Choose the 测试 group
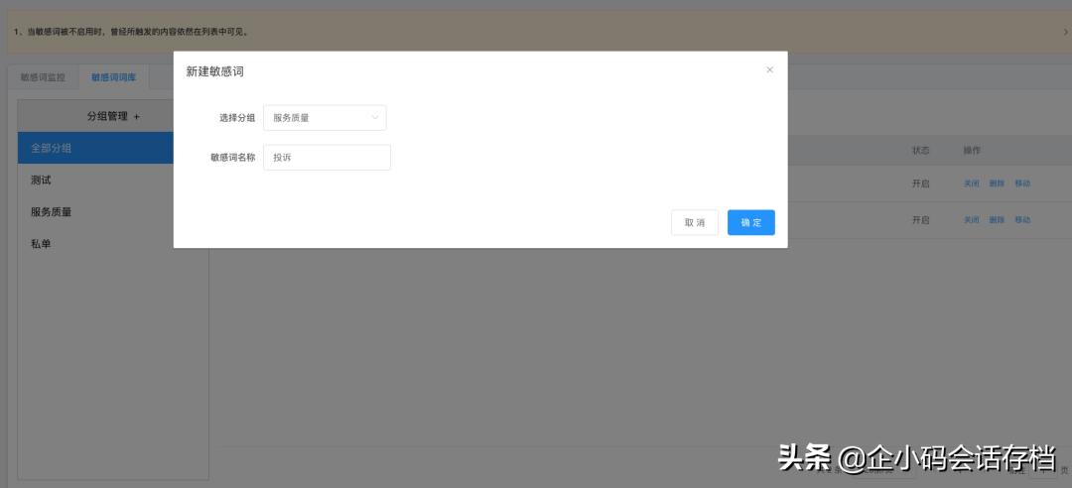Screen dimensions: 1072x488 pyautogui.click(x=95, y=181)
